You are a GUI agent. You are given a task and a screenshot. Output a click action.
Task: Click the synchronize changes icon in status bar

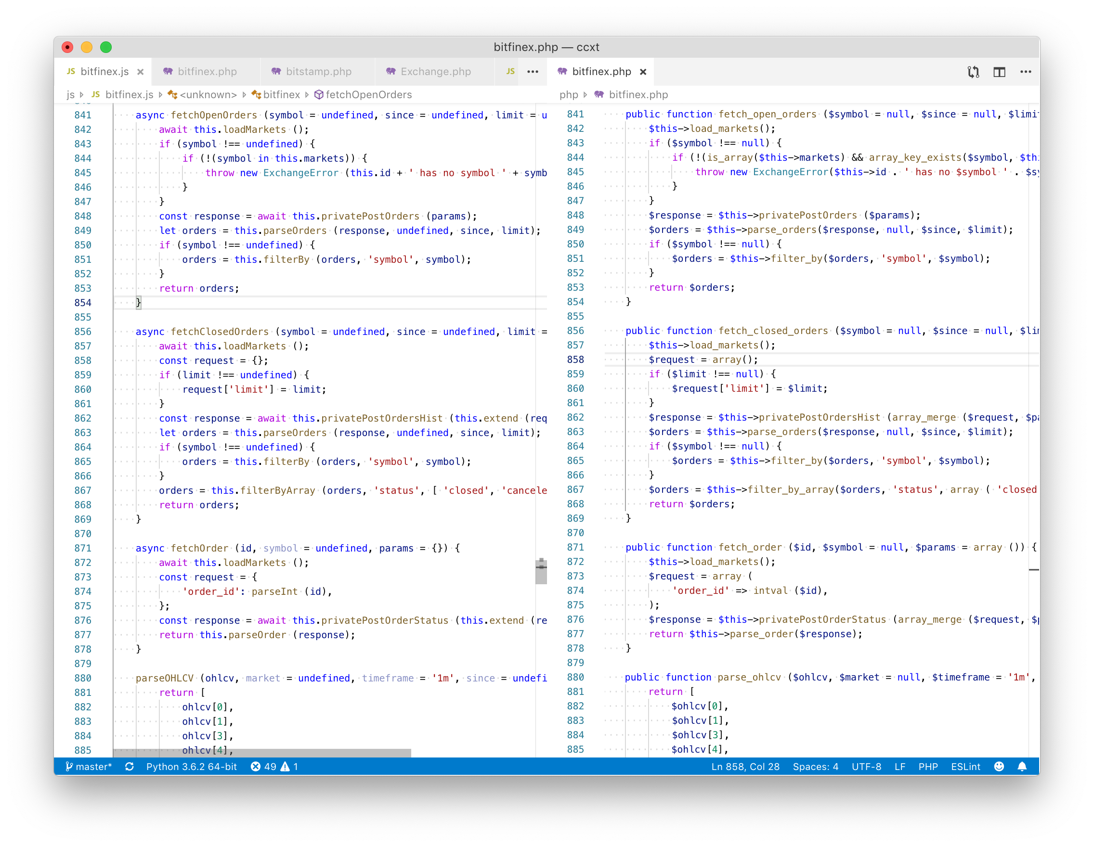[x=129, y=767]
